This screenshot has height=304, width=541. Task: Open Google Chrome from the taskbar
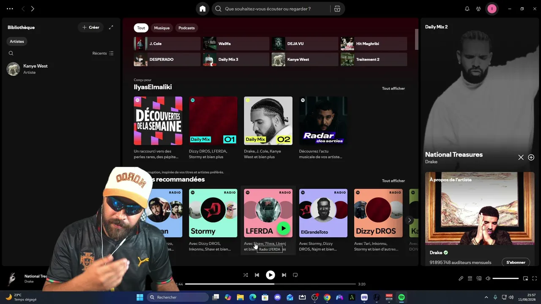(x=327, y=297)
